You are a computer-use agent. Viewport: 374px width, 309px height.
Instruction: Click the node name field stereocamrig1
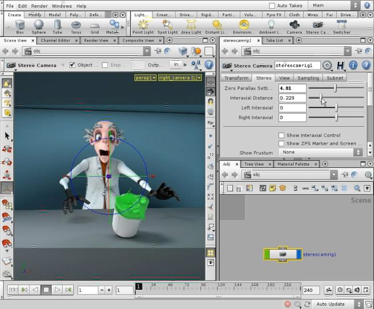297,66
